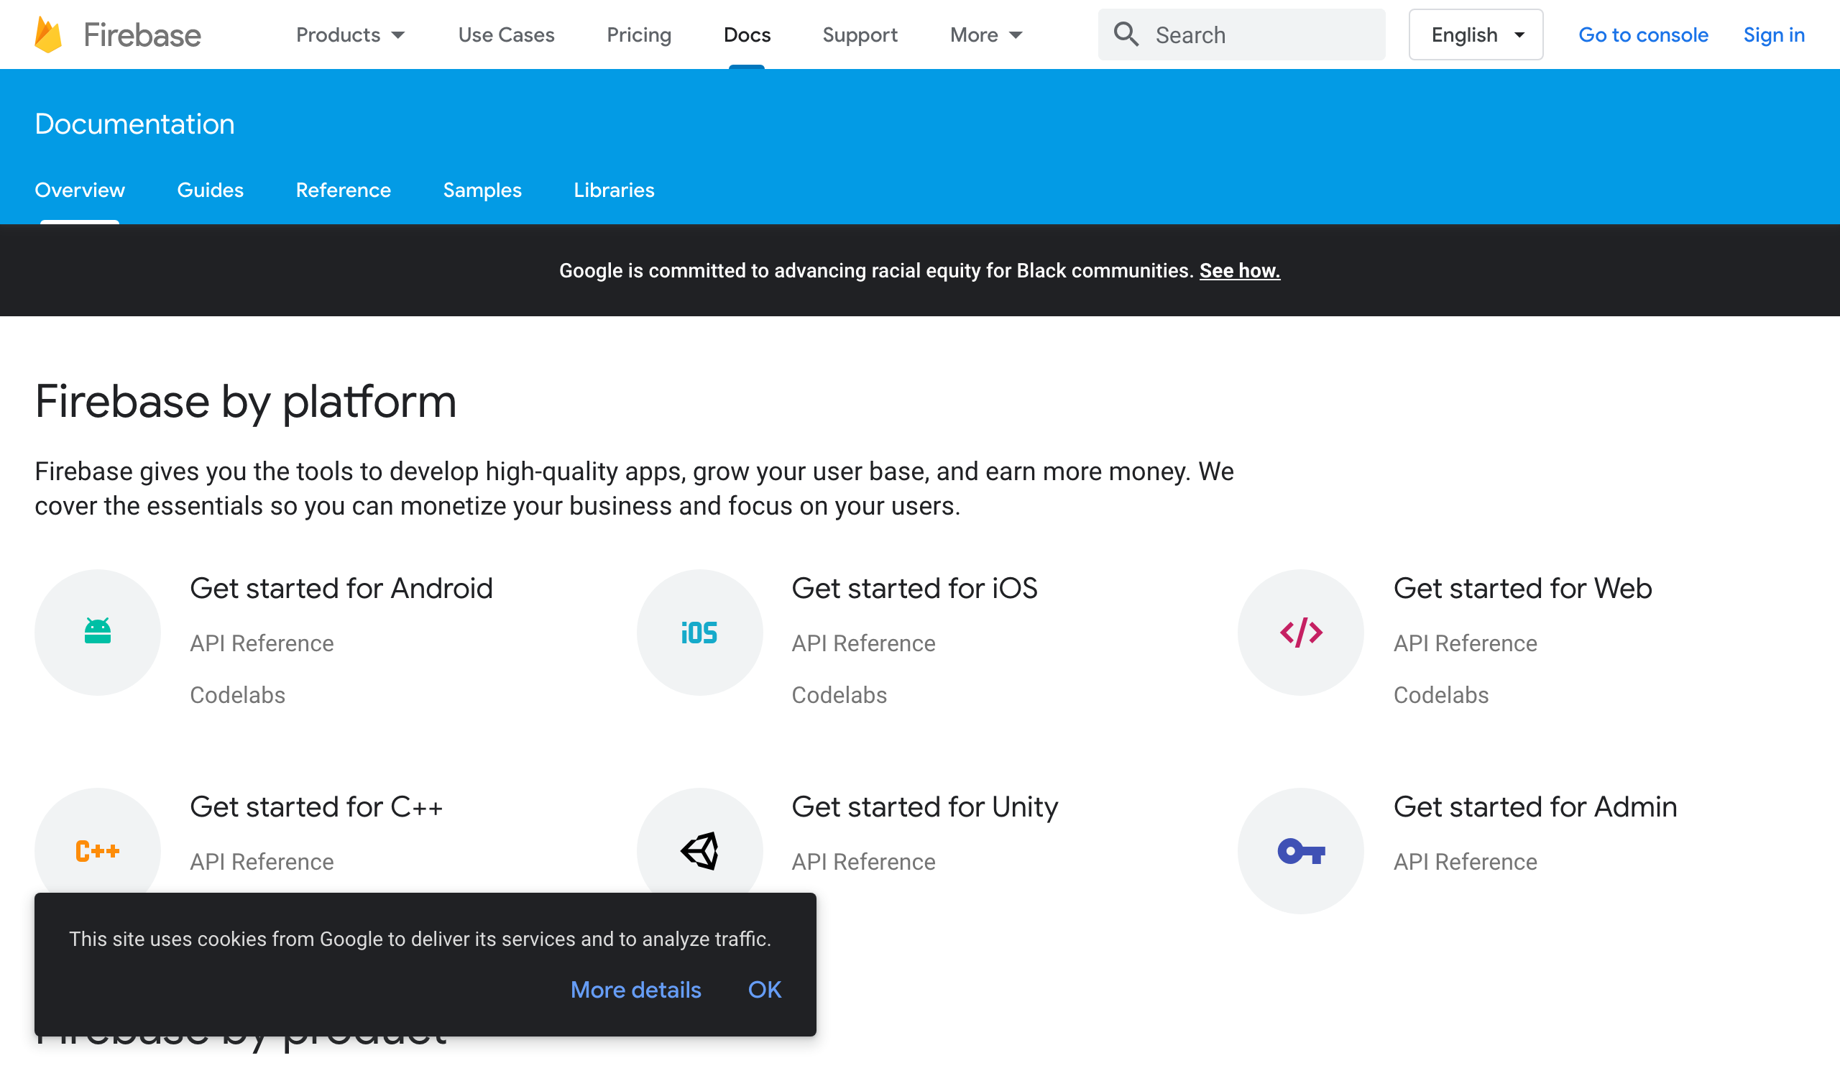Switch to the Overview tab
1840x1071 pixels.
[x=80, y=190]
